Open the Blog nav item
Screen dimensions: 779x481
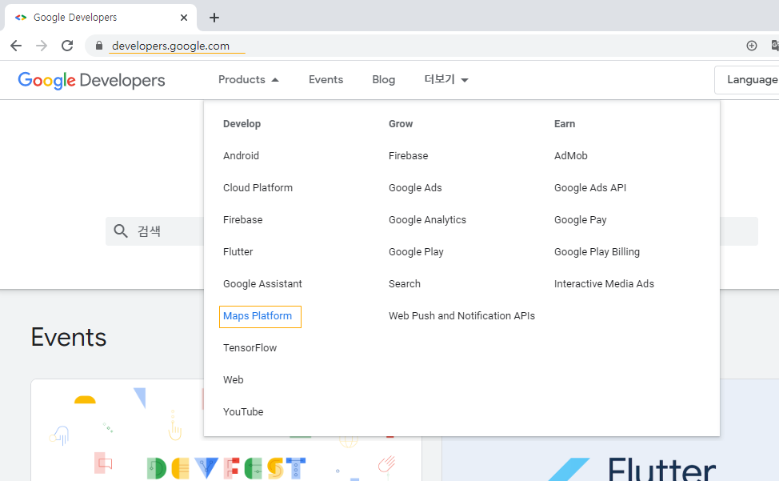pyautogui.click(x=384, y=79)
